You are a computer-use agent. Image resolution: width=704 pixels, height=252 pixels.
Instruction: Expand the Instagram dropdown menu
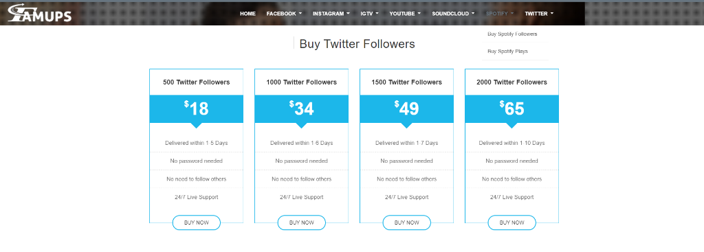tap(331, 14)
